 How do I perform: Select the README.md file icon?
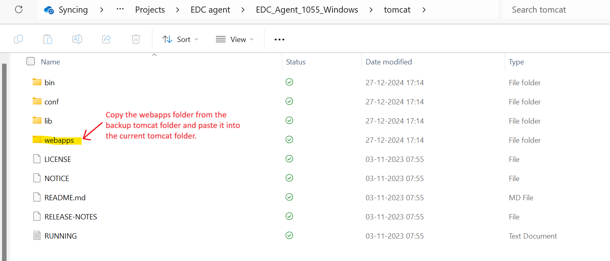click(37, 197)
